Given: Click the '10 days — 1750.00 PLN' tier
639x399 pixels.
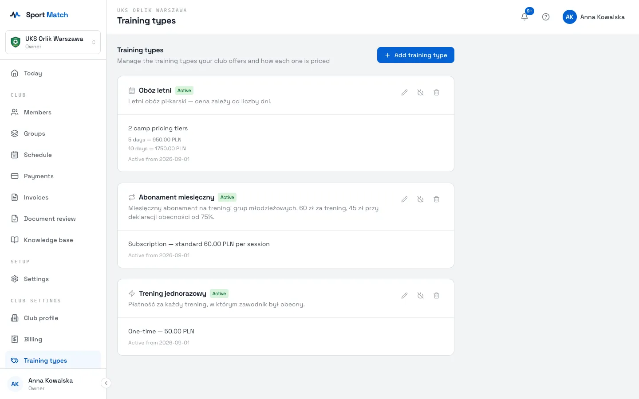Looking at the screenshot, I should click(157, 149).
